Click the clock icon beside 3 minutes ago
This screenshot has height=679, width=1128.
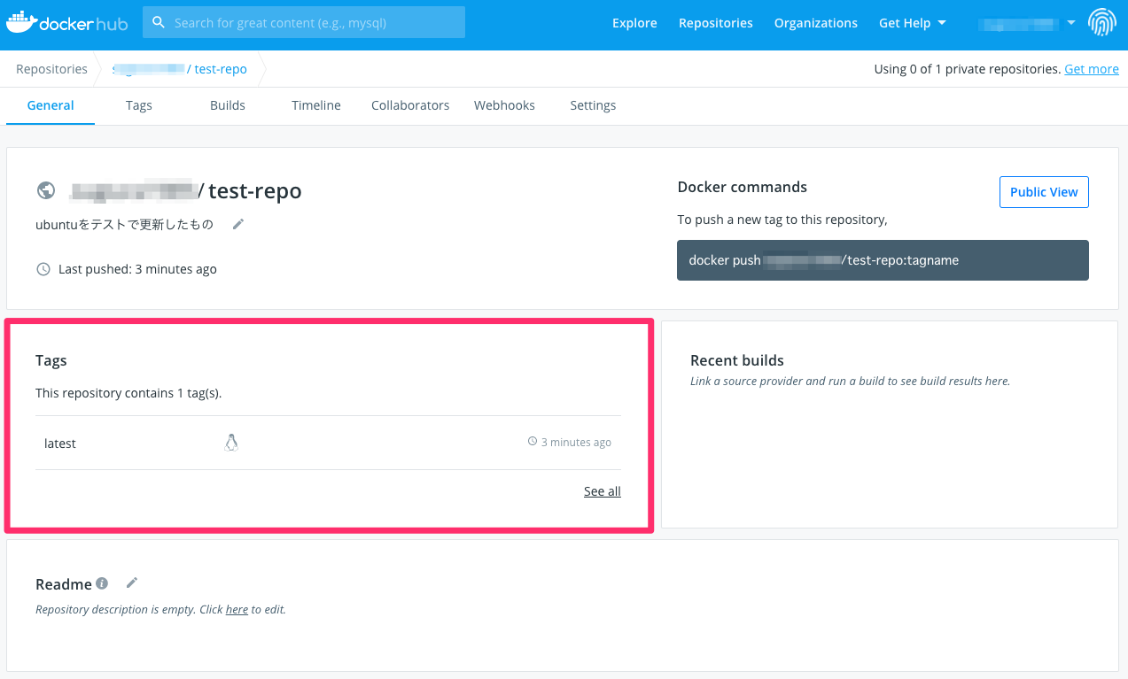coord(533,441)
